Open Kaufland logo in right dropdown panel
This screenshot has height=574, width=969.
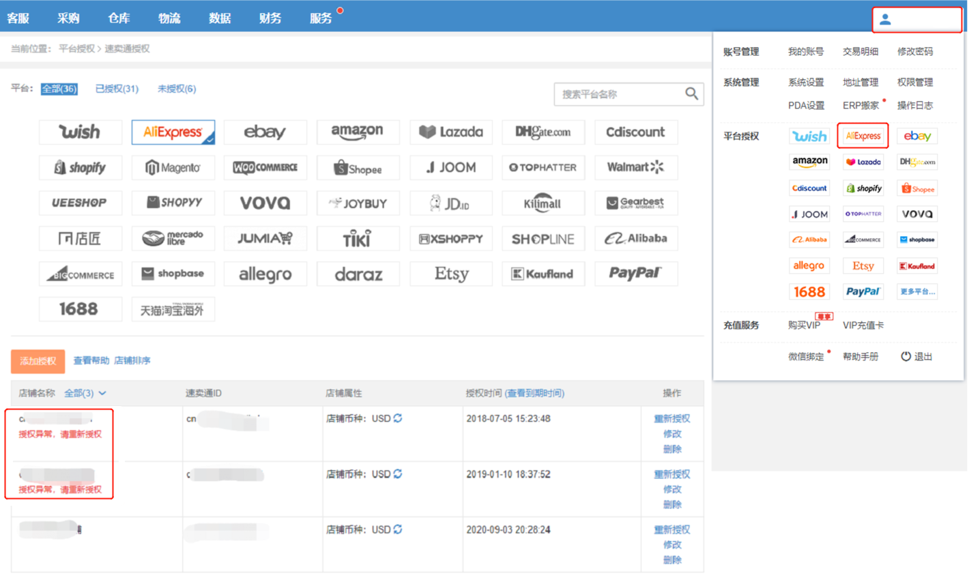click(x=917, y=266)
